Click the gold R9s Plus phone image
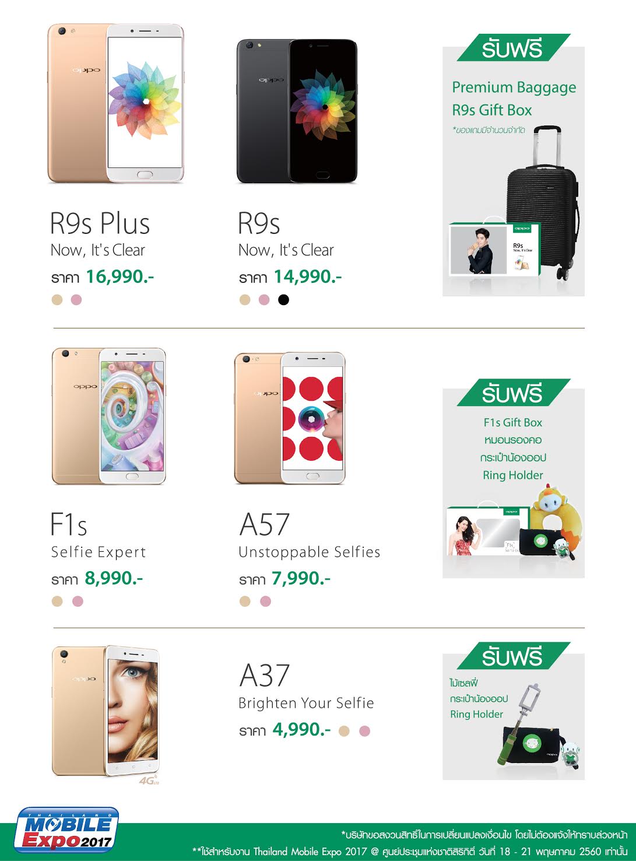Image resolution: width=636 pixels, height=861 pixels. click(x=115, y=103)
